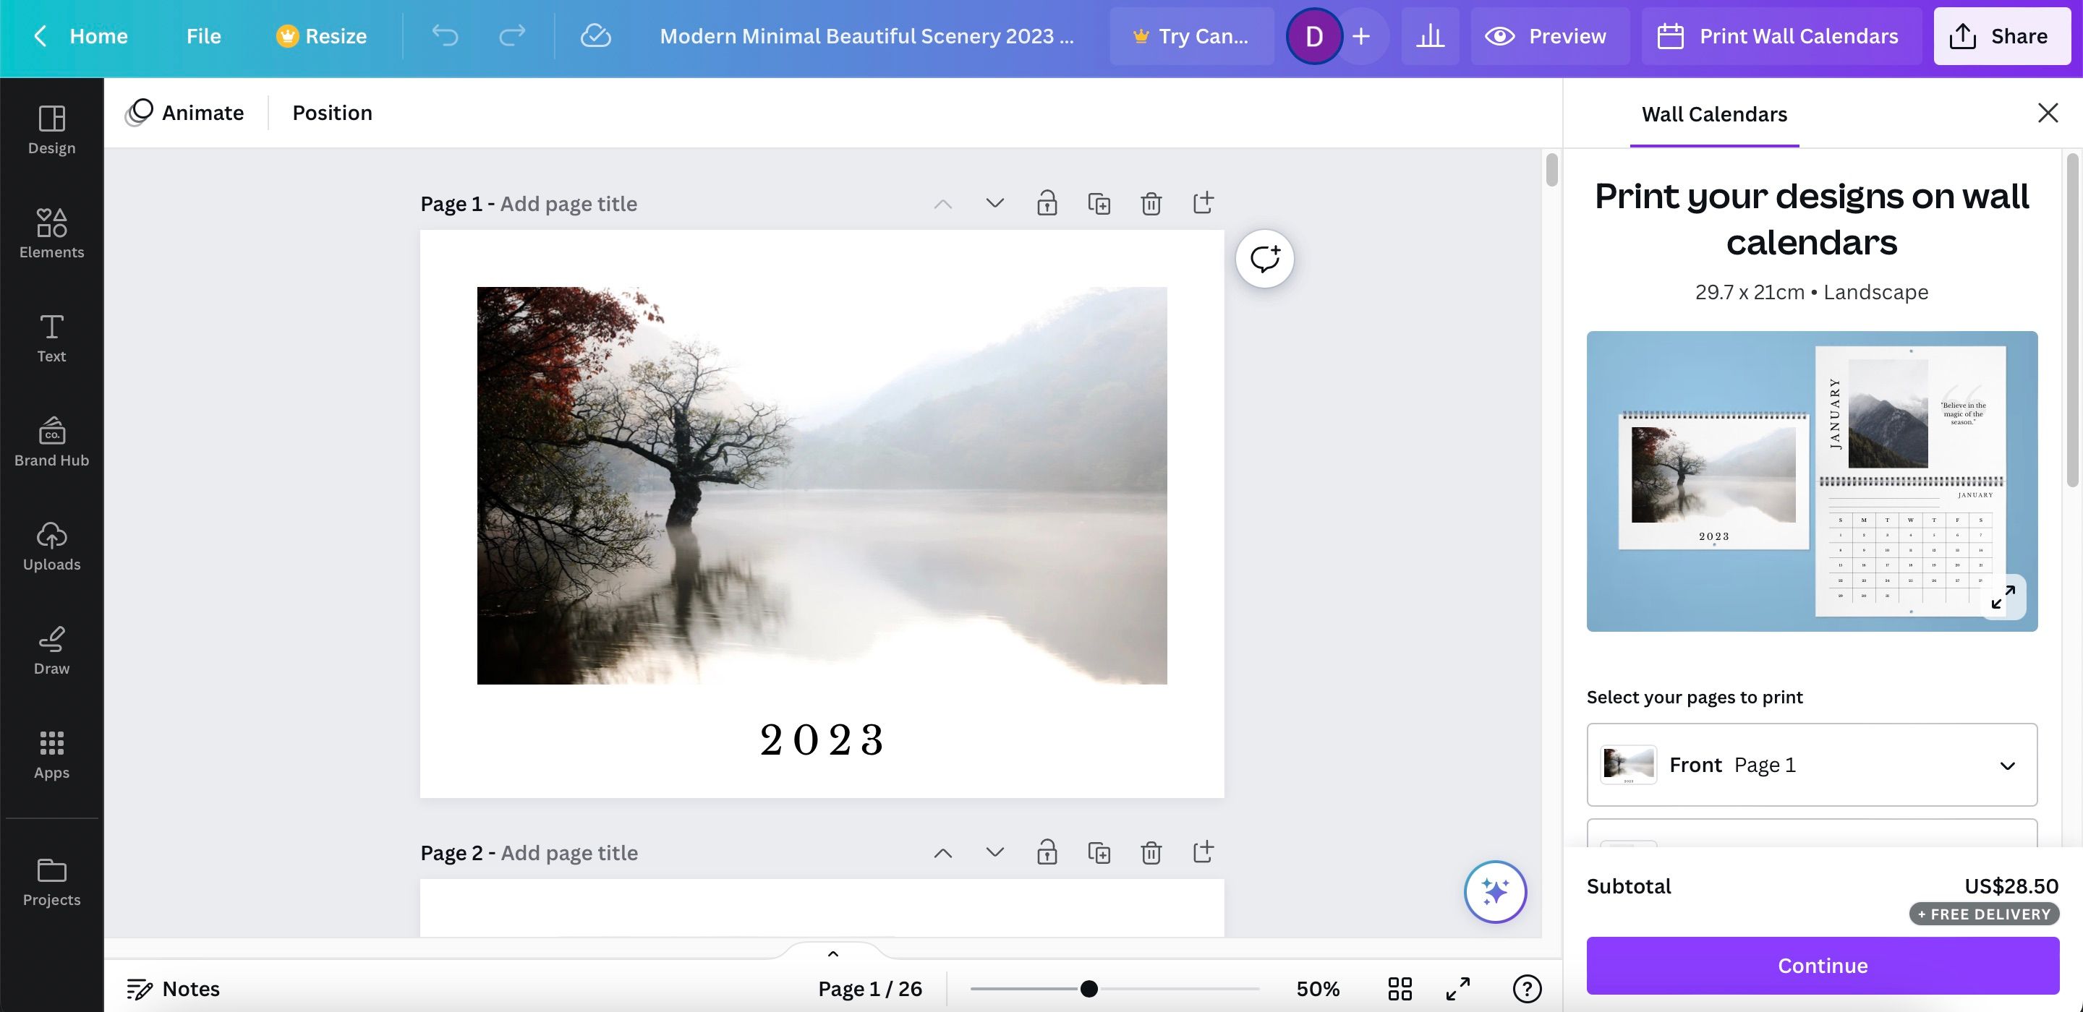Add a comment on Page 1
2083x1012 pixels.
[x=1264, y=258]
